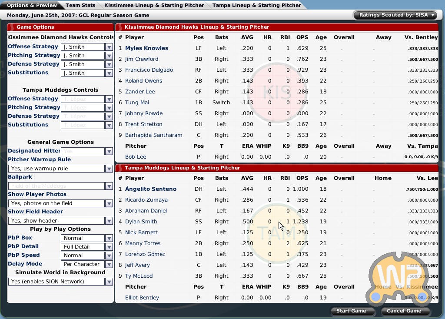Open player Myles Knowles profile
Image resolution: width=445 pixels, height=319 pixels.
(146, 48)
